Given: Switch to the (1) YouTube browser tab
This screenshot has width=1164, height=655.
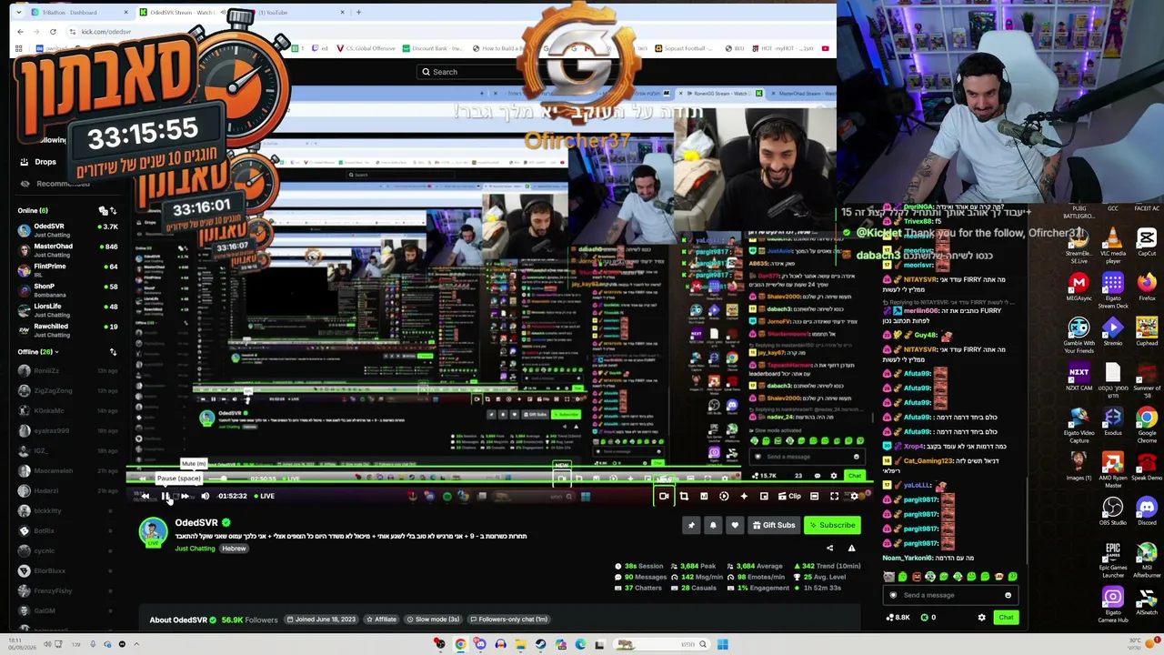Looking at the screenshot, I should click(x=298, y=13).
